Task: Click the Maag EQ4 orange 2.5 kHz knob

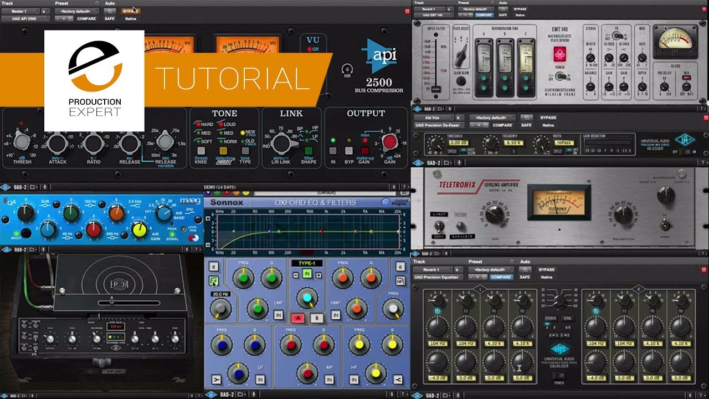Action: click(x=116, y=213)
